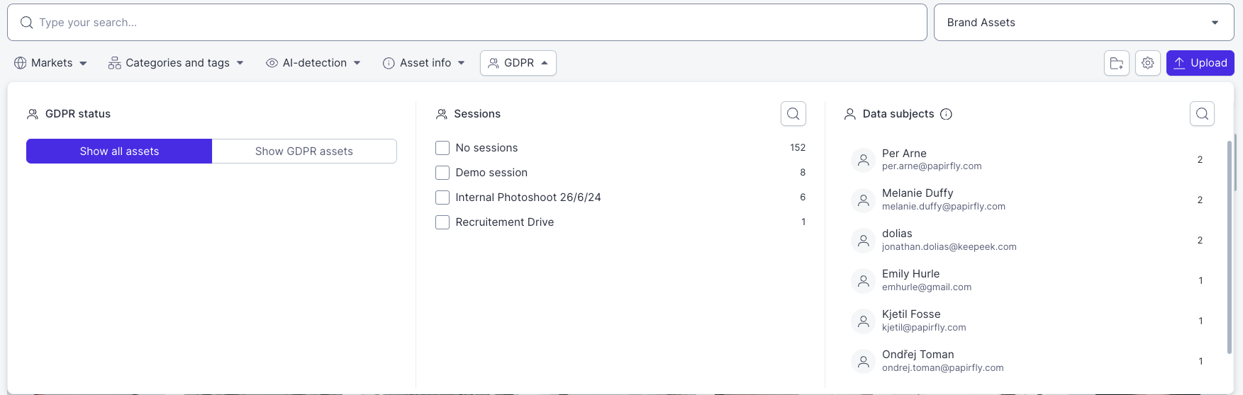The image size is (1243, 395).
Task: Click the Data subjects search icon button
Action: click(1202, 113)
